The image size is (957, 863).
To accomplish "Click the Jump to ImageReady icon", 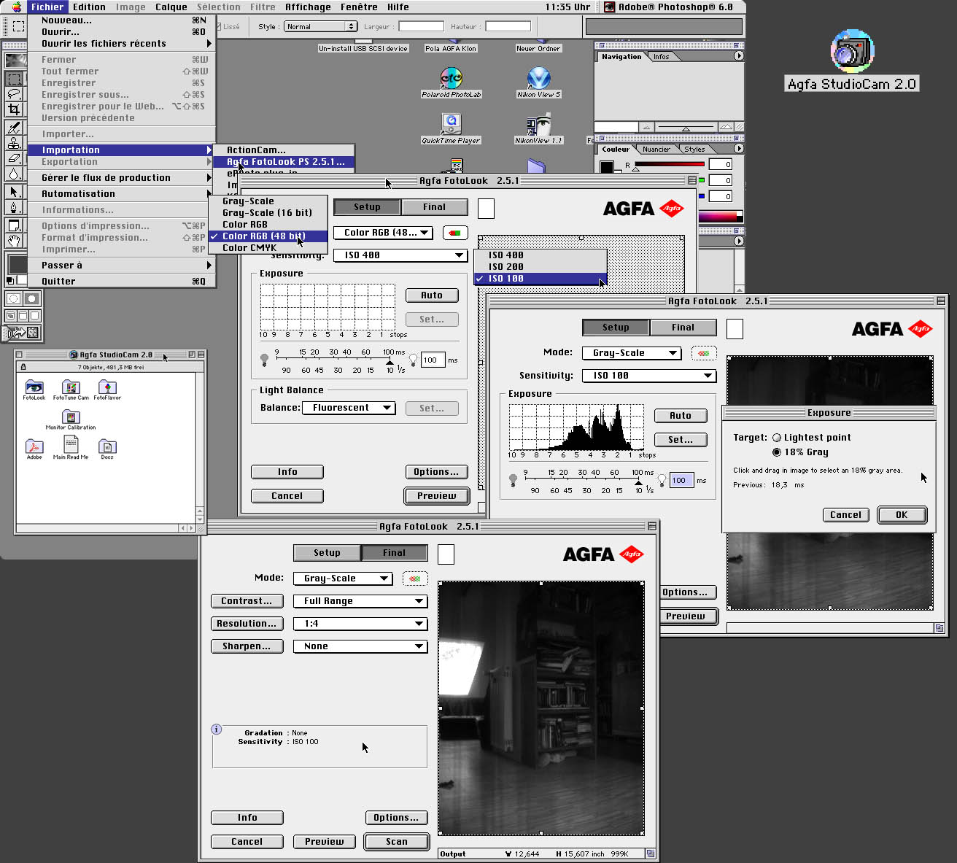I will 23,333.
